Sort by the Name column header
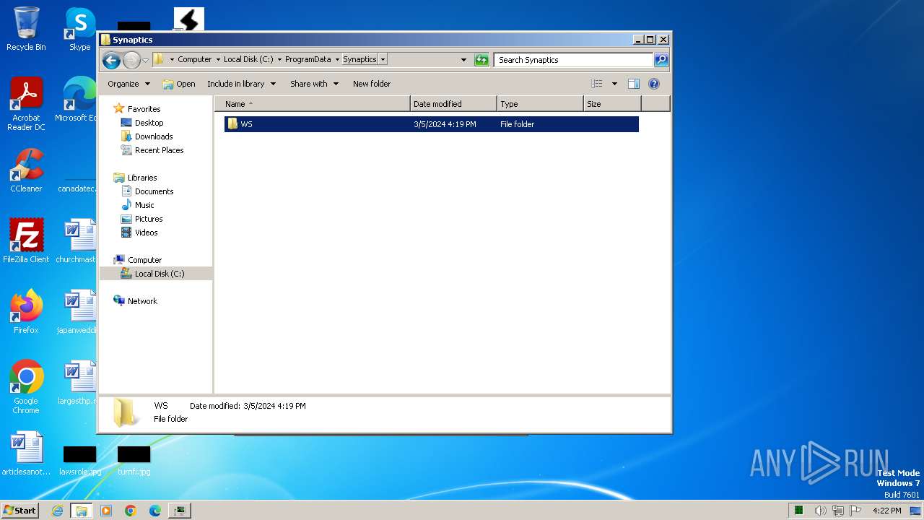The height and width of the screenshot is (520, 924). 313,104
